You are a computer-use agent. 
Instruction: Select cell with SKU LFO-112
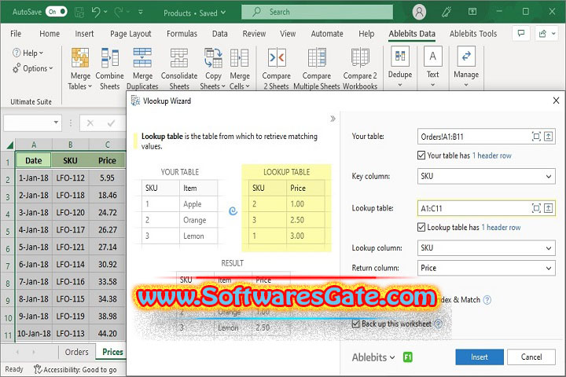coord(71,178)
